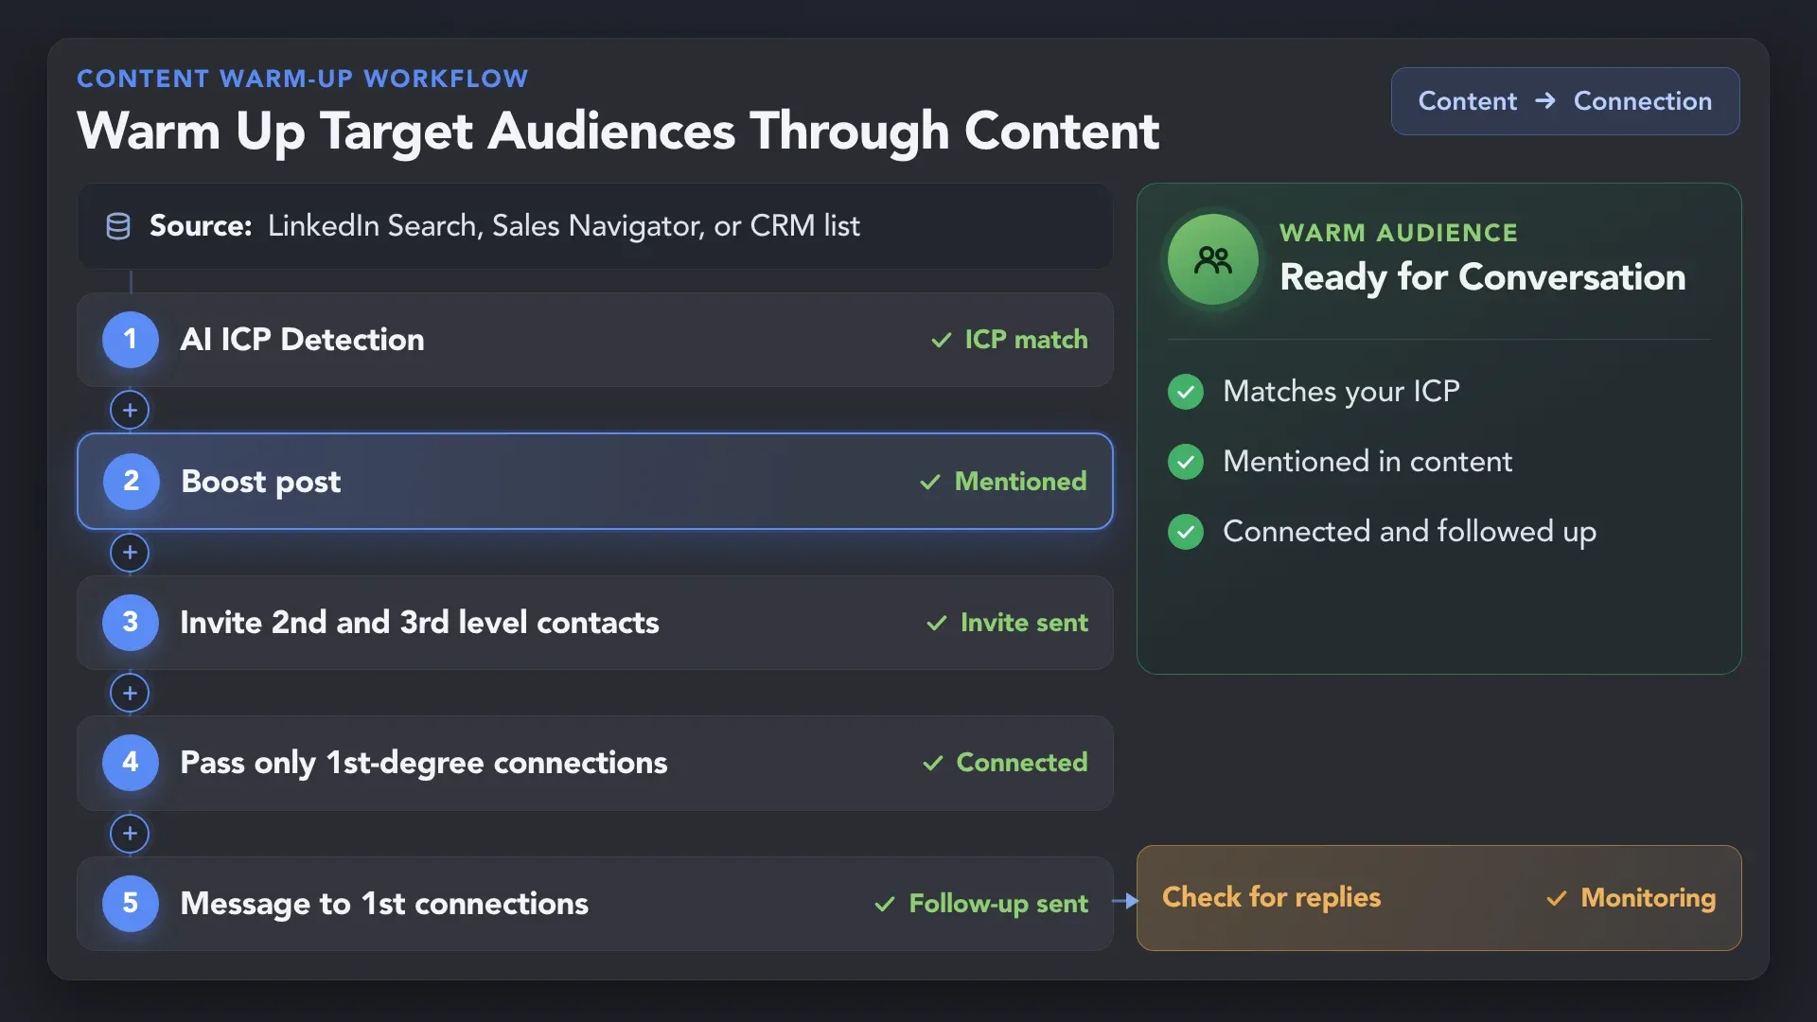Click the warm audience people icon

(1213, 259)
